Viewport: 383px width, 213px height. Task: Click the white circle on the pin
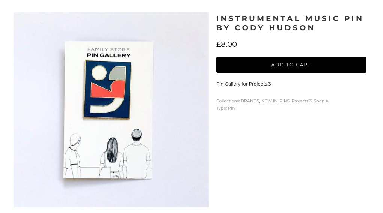click(x=99, y=73)
